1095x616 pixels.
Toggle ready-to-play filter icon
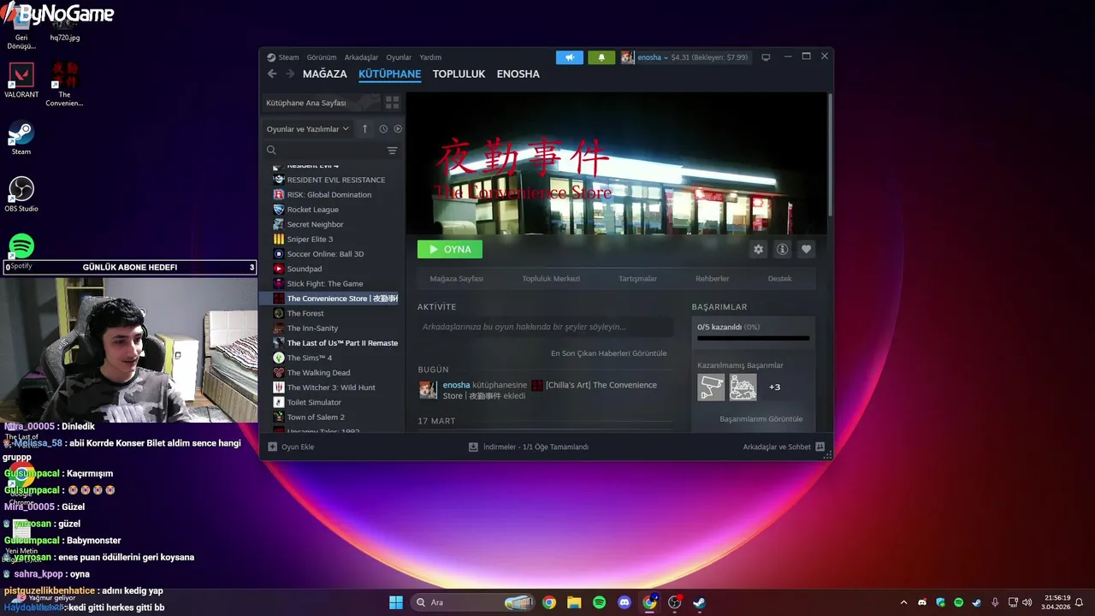pyautogui.click(x=398, y=129)
